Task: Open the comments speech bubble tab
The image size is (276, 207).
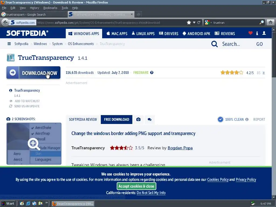Action: (149, 119)
